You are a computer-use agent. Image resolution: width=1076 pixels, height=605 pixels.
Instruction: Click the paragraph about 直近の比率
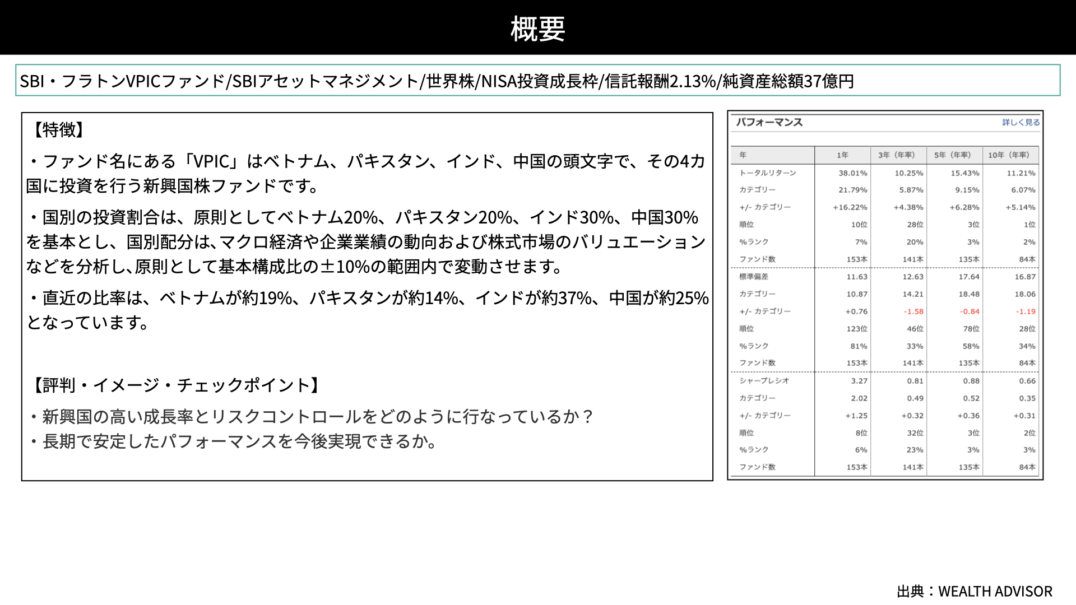(x=368, y=310)
